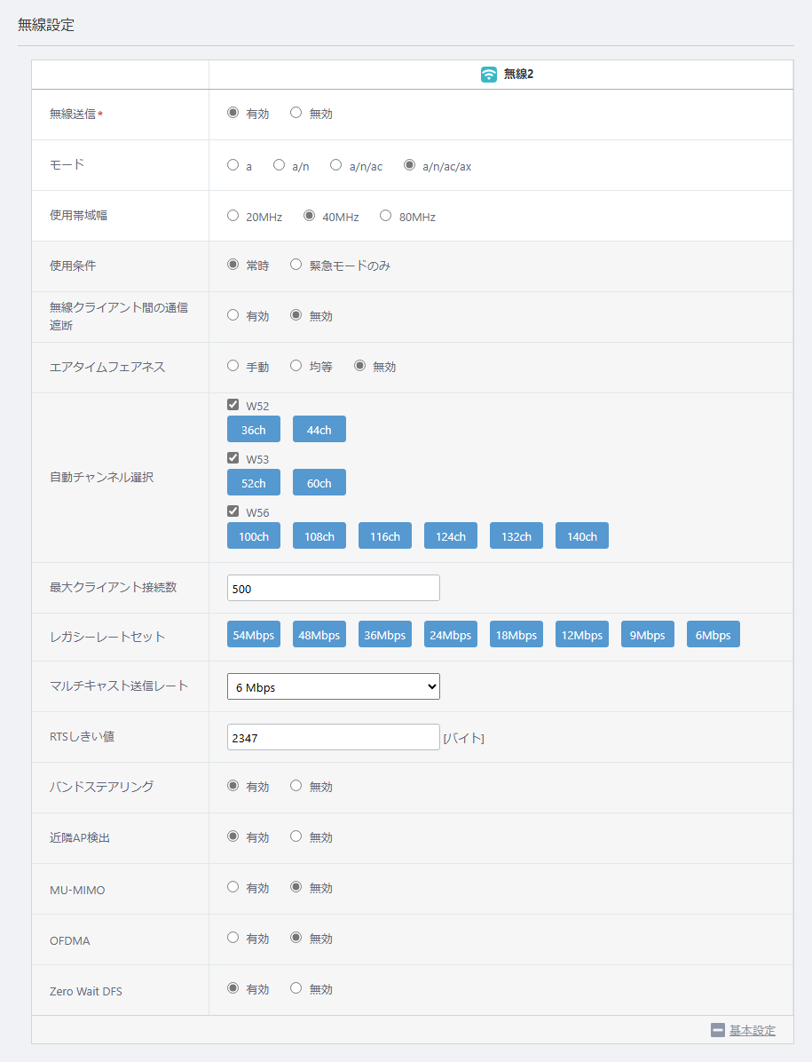The image size is (812, 1062).
Task: Disable 近隣AP検出 with 無効
Action: click(x=296, y=836)
